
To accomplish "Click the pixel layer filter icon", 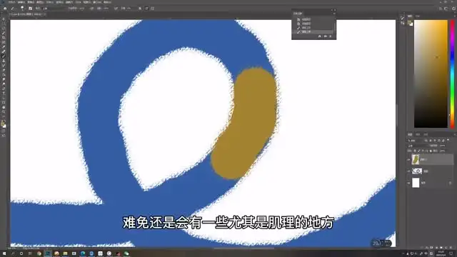I will (426, 141).
